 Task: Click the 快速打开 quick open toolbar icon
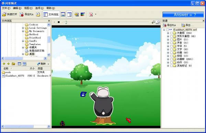tap(10, 14)
